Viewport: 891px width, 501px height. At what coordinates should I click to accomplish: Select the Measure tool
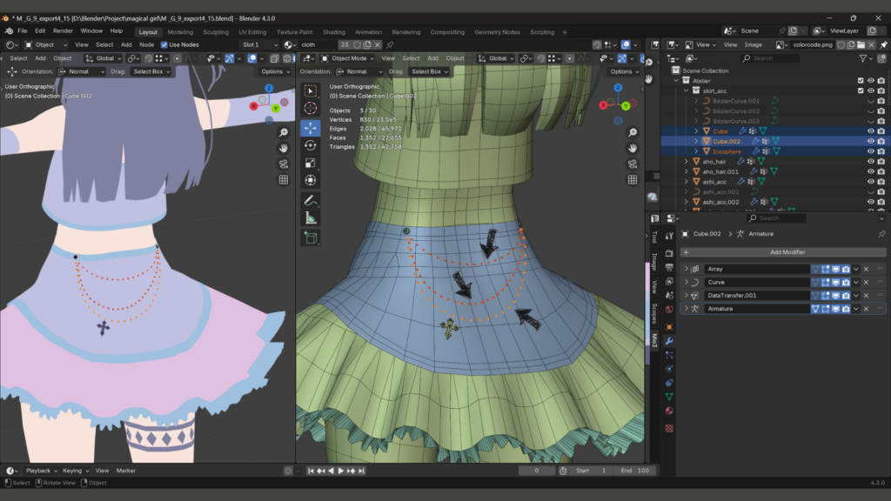click(x=311, y=217)
